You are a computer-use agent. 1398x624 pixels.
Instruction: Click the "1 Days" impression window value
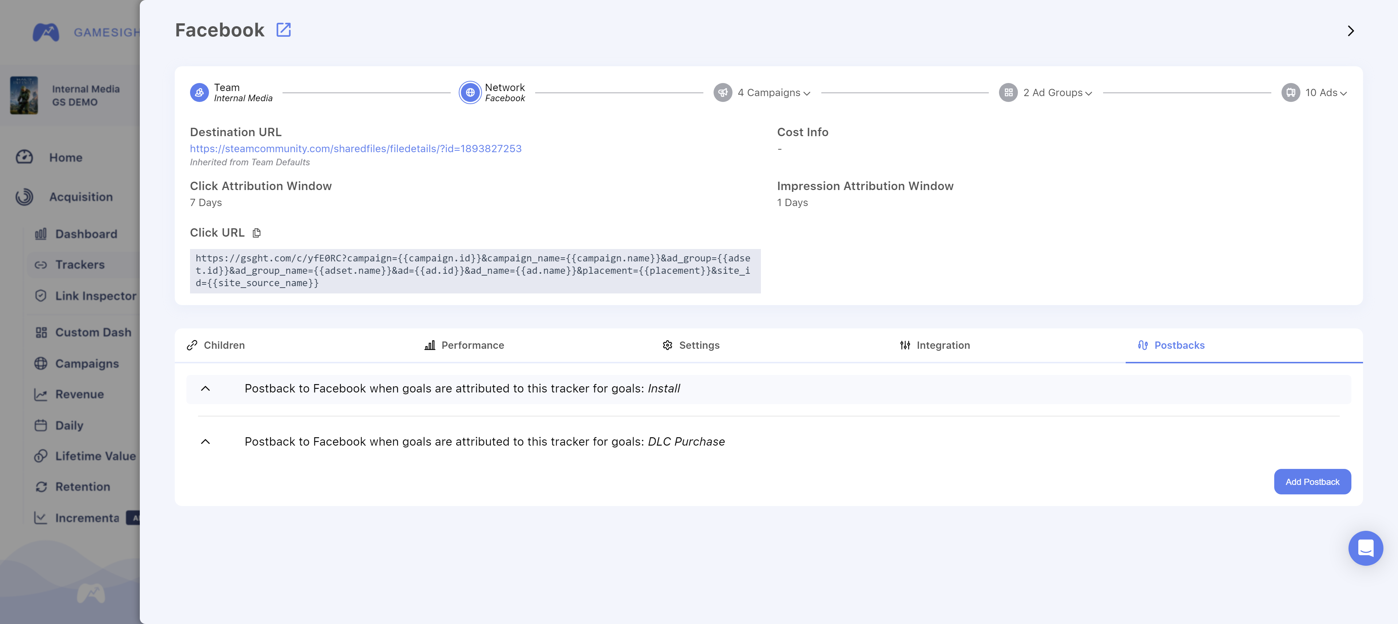(x=792, y=203)
